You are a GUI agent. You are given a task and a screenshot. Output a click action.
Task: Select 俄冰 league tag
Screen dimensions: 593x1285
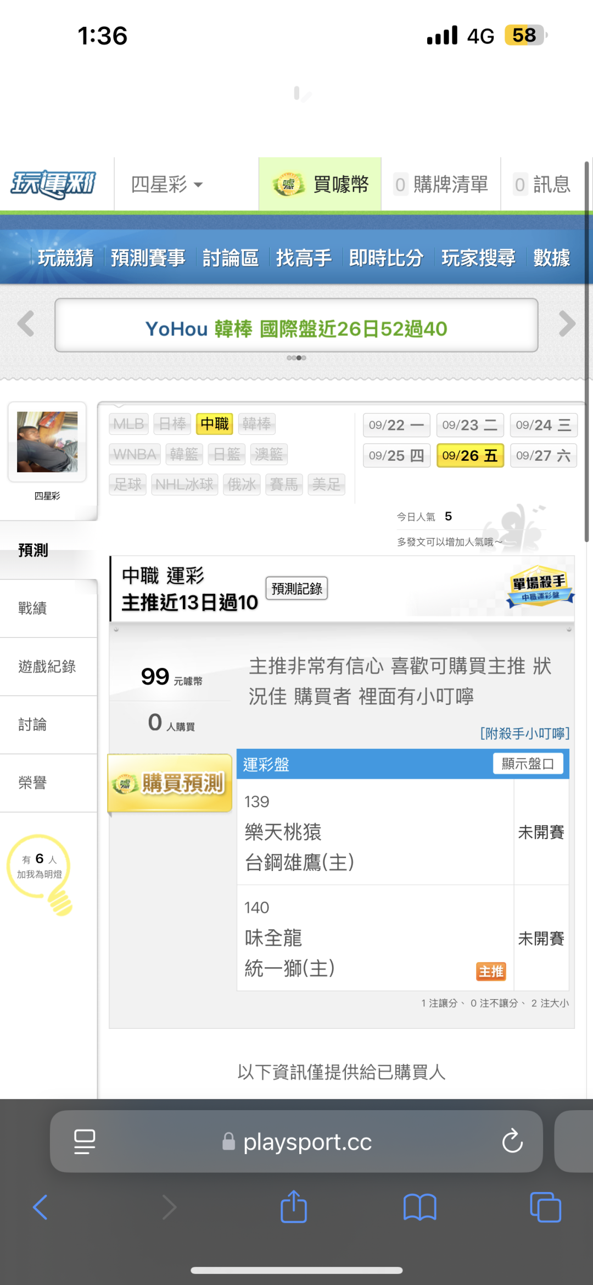pyautogui.click(x=242, y=484)
